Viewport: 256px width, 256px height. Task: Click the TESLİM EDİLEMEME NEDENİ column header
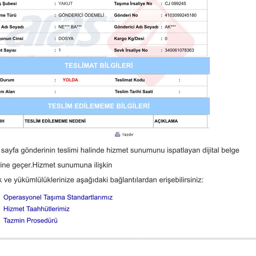(x=55, y=121)
